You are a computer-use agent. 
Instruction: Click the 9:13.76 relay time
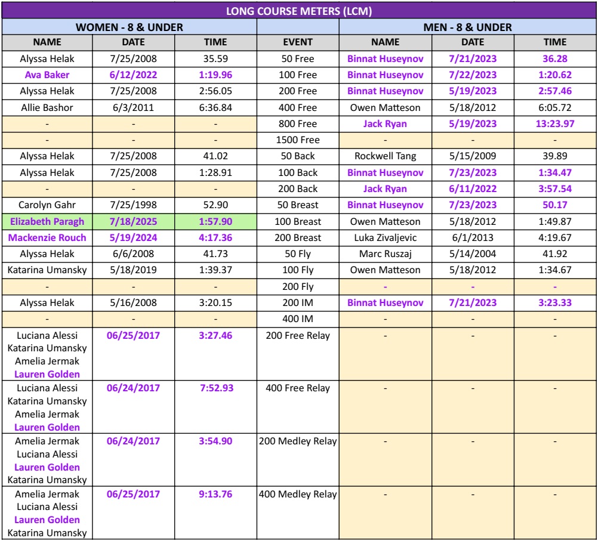(215, 494)
